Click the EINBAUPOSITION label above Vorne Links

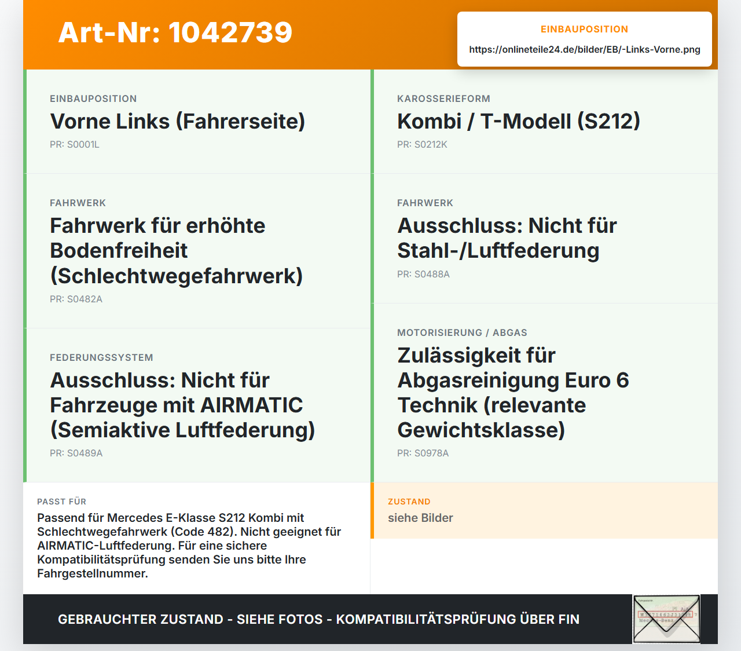pos(93,98)
